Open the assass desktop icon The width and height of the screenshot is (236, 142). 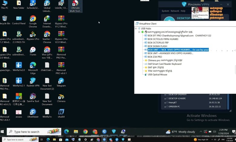pyautogui.click(x=19, y=113)
